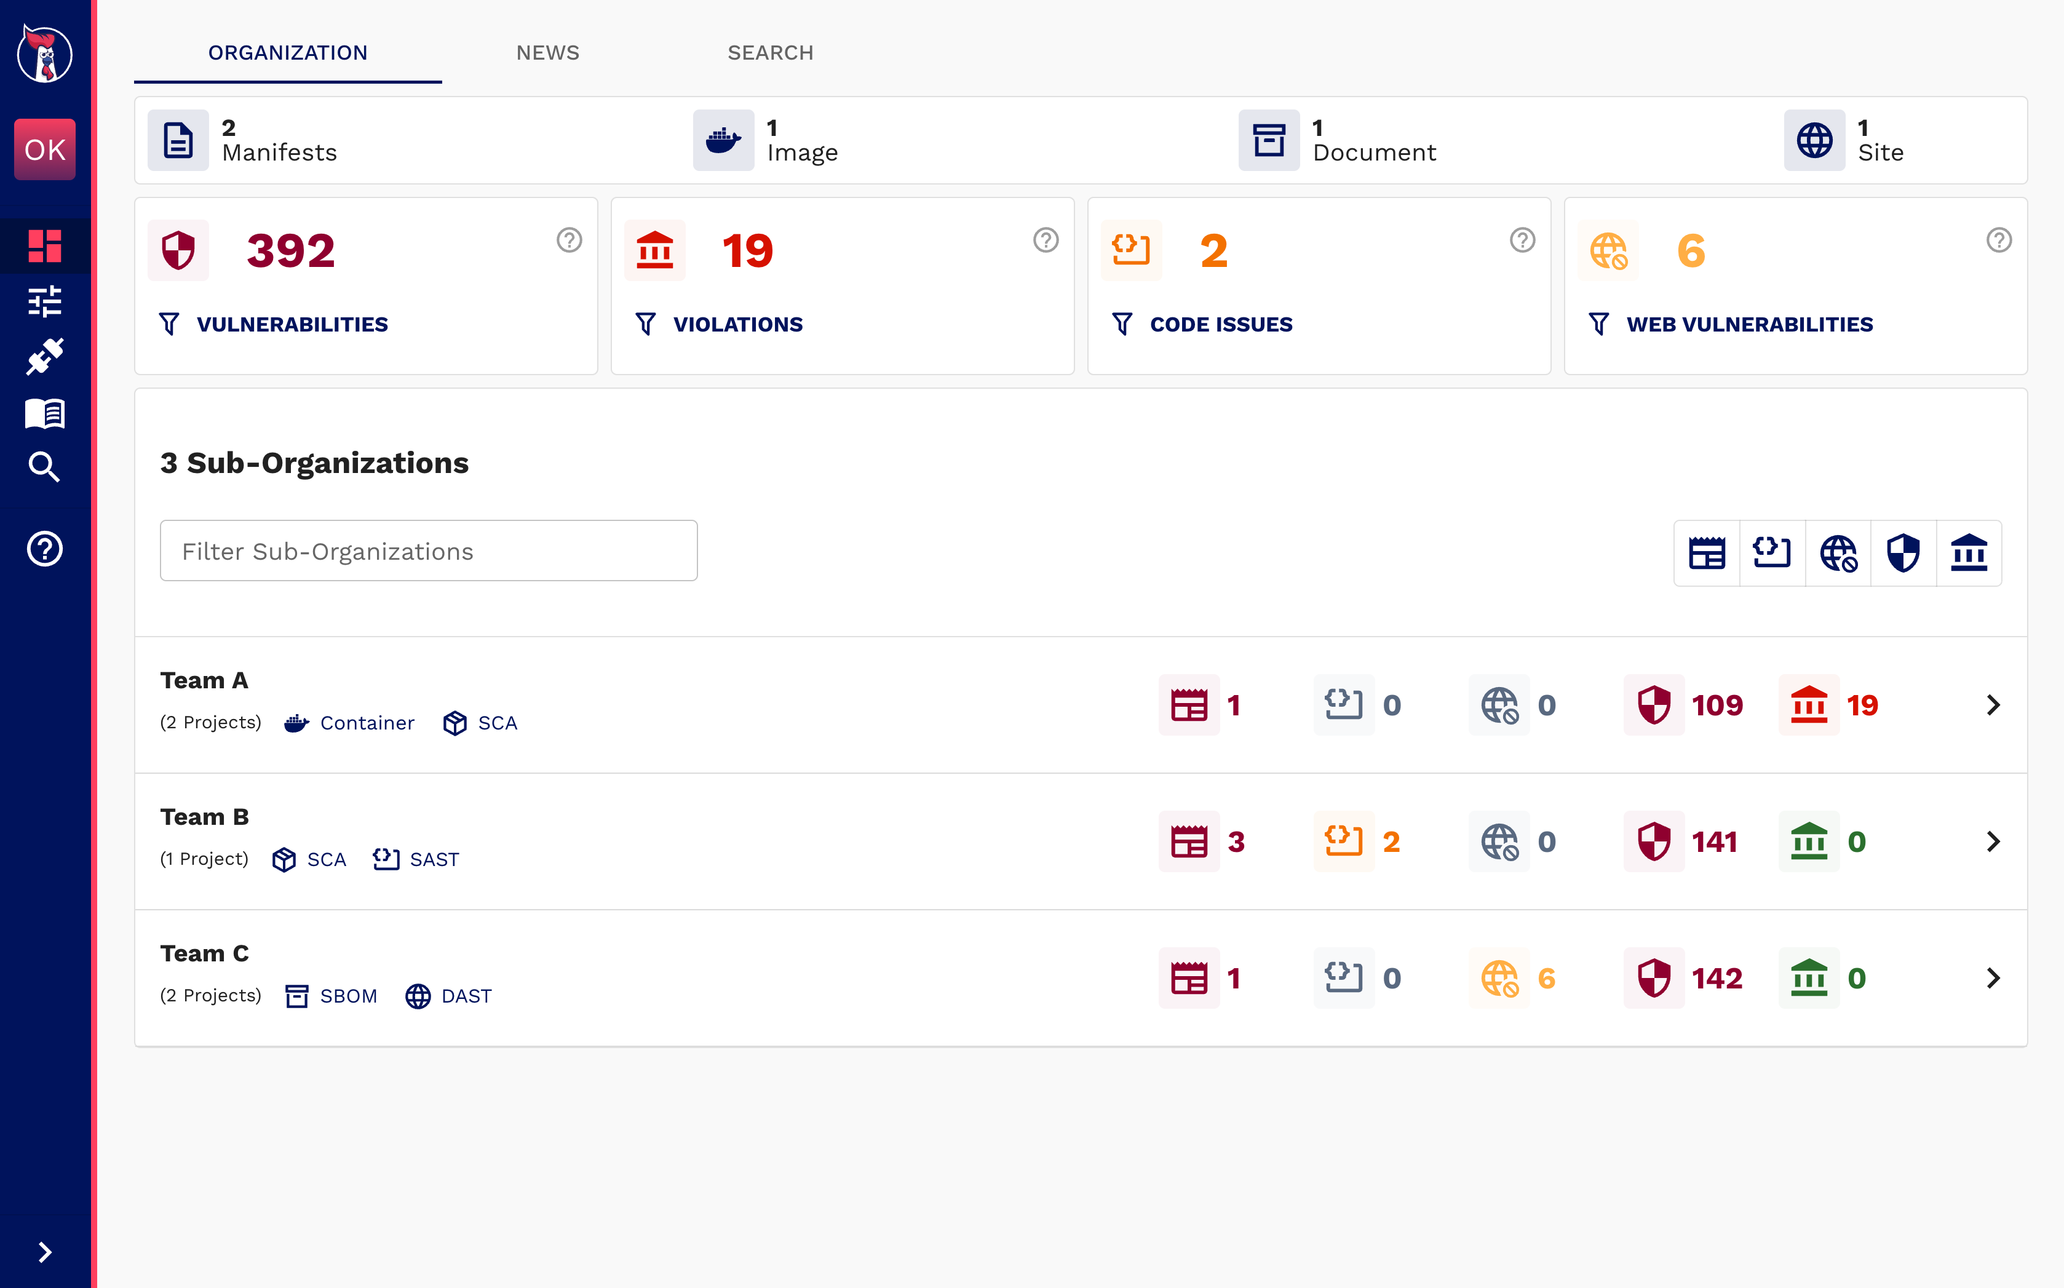
Task: Toggle the vulnerabilities shield filter above team list
Action: coord(1903,552)
